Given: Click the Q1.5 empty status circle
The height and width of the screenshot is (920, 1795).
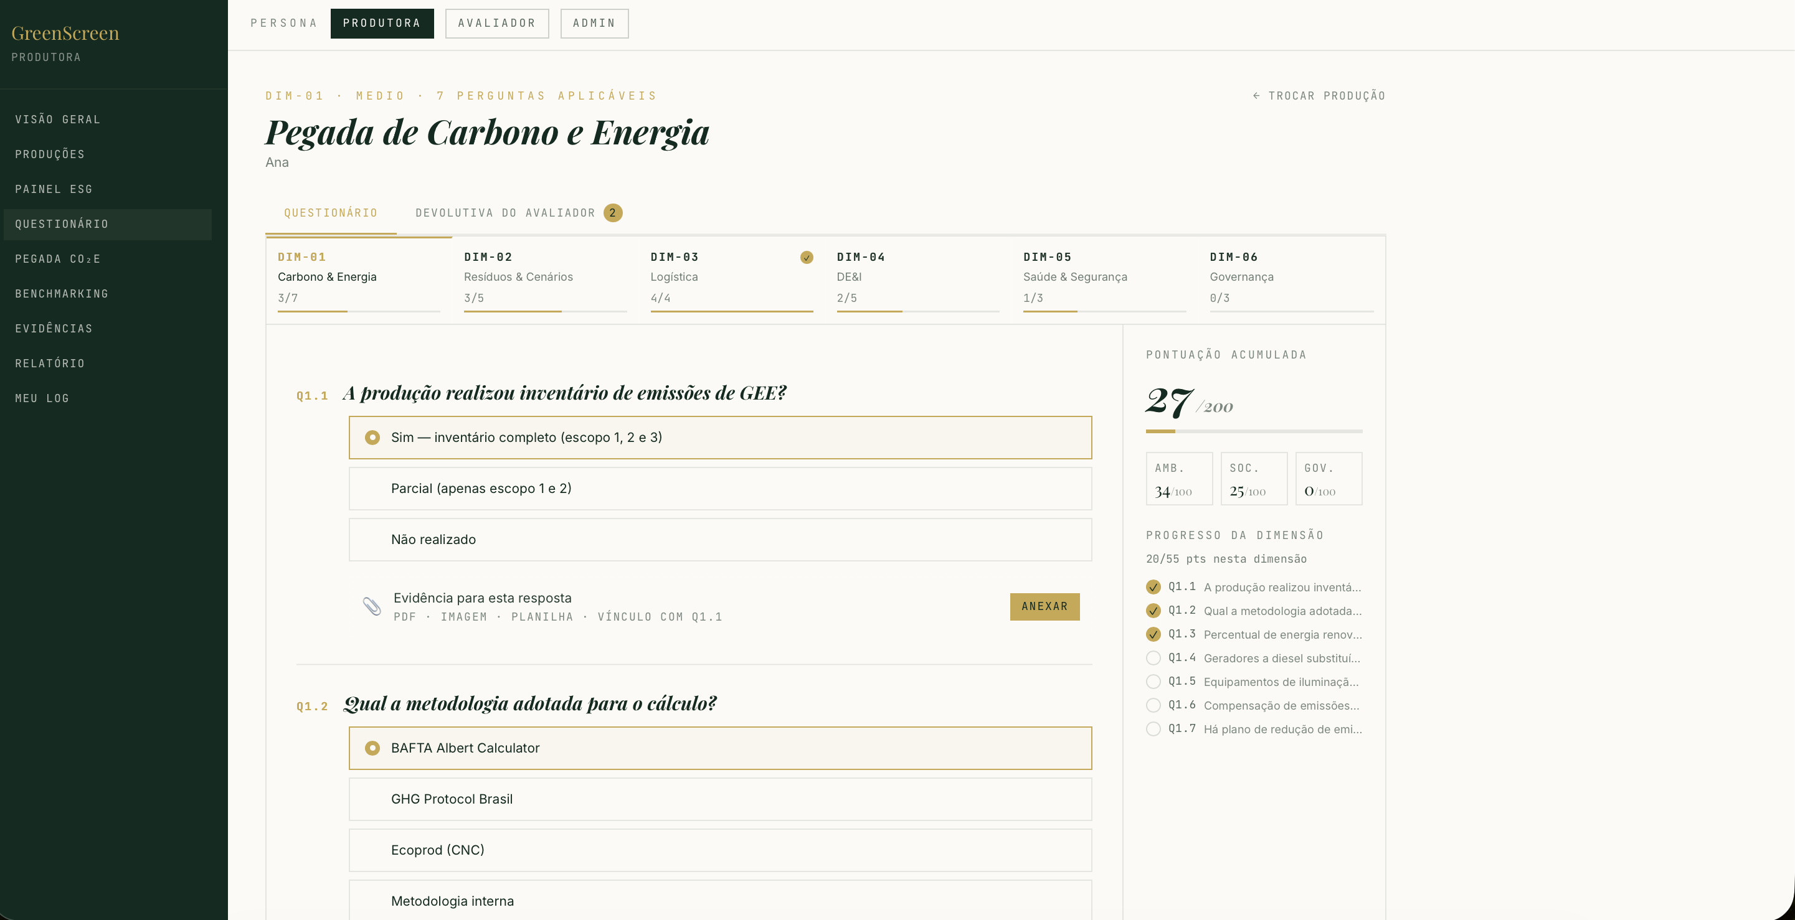Looking at the screenshot, I should pyautogui.click(x=1153, y=682).
